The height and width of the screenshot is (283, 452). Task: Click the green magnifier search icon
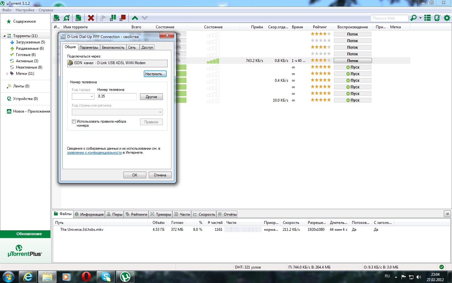413,18
